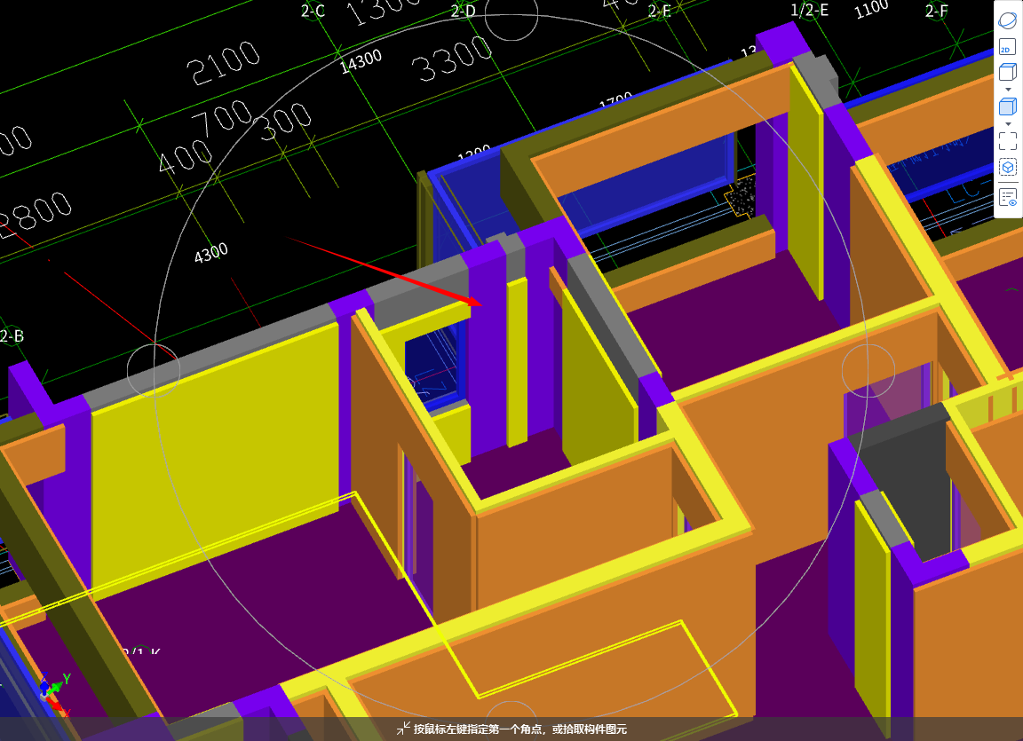Click the dimension text 4300

pos(211,253)
